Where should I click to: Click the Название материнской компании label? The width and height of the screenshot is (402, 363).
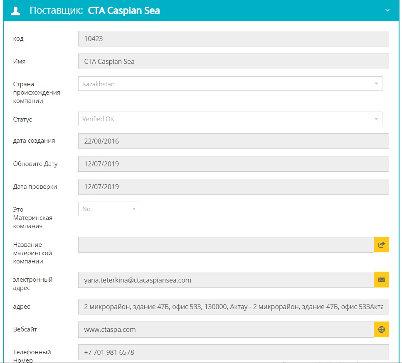(32, 253)
